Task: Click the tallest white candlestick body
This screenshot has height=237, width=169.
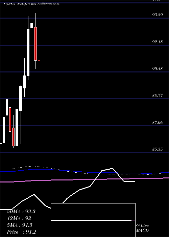Action: coord(28,52)
